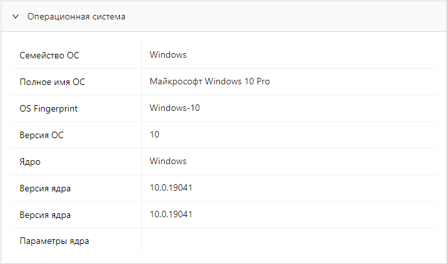The height and width of the screenshot is (264, 447).
Task: Click the empty right side of the section header bar
Action: pos(292,17)
